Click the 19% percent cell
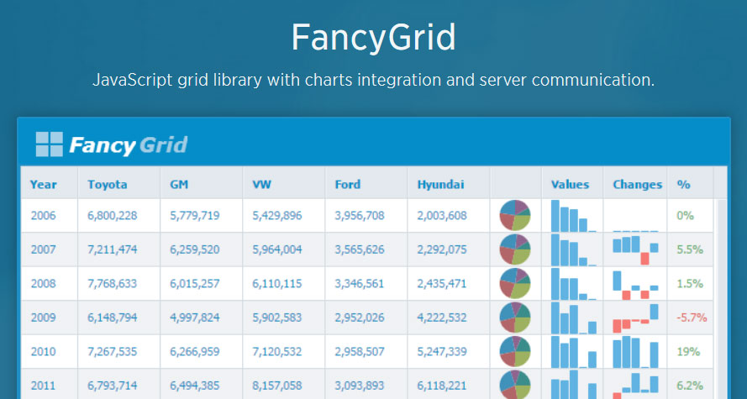 [x=690, y=352]
